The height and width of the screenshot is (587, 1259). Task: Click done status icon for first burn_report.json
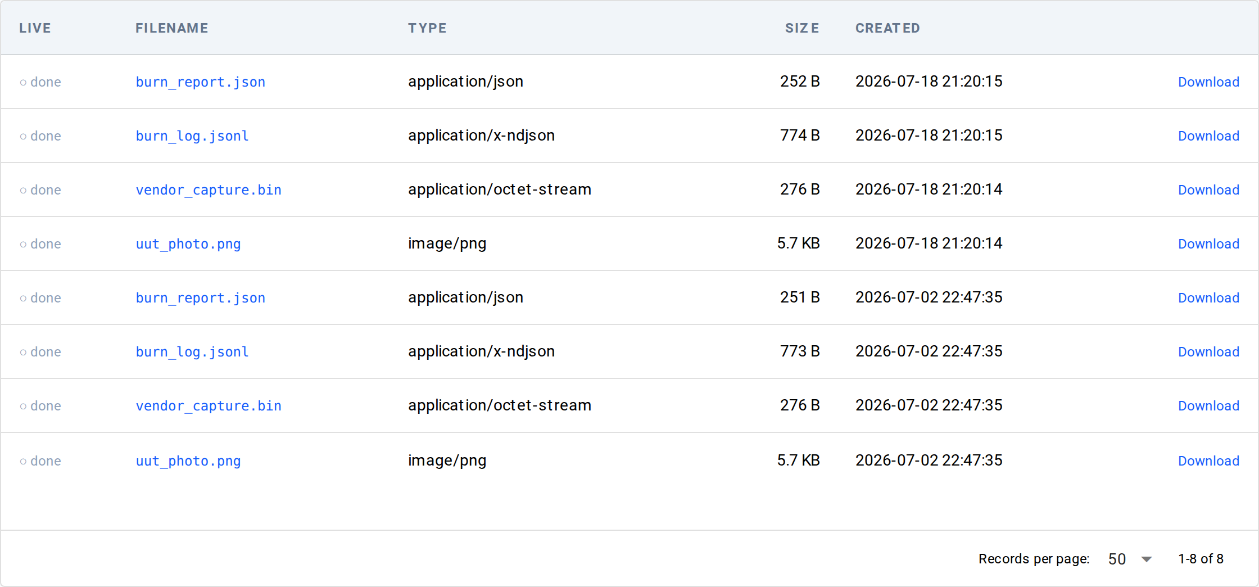point(23,82)
